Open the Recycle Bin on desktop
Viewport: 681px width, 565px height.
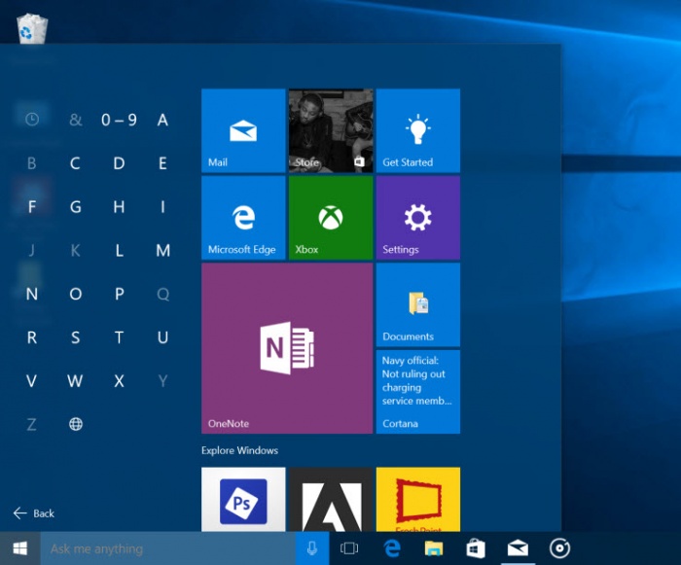point(31,30)
